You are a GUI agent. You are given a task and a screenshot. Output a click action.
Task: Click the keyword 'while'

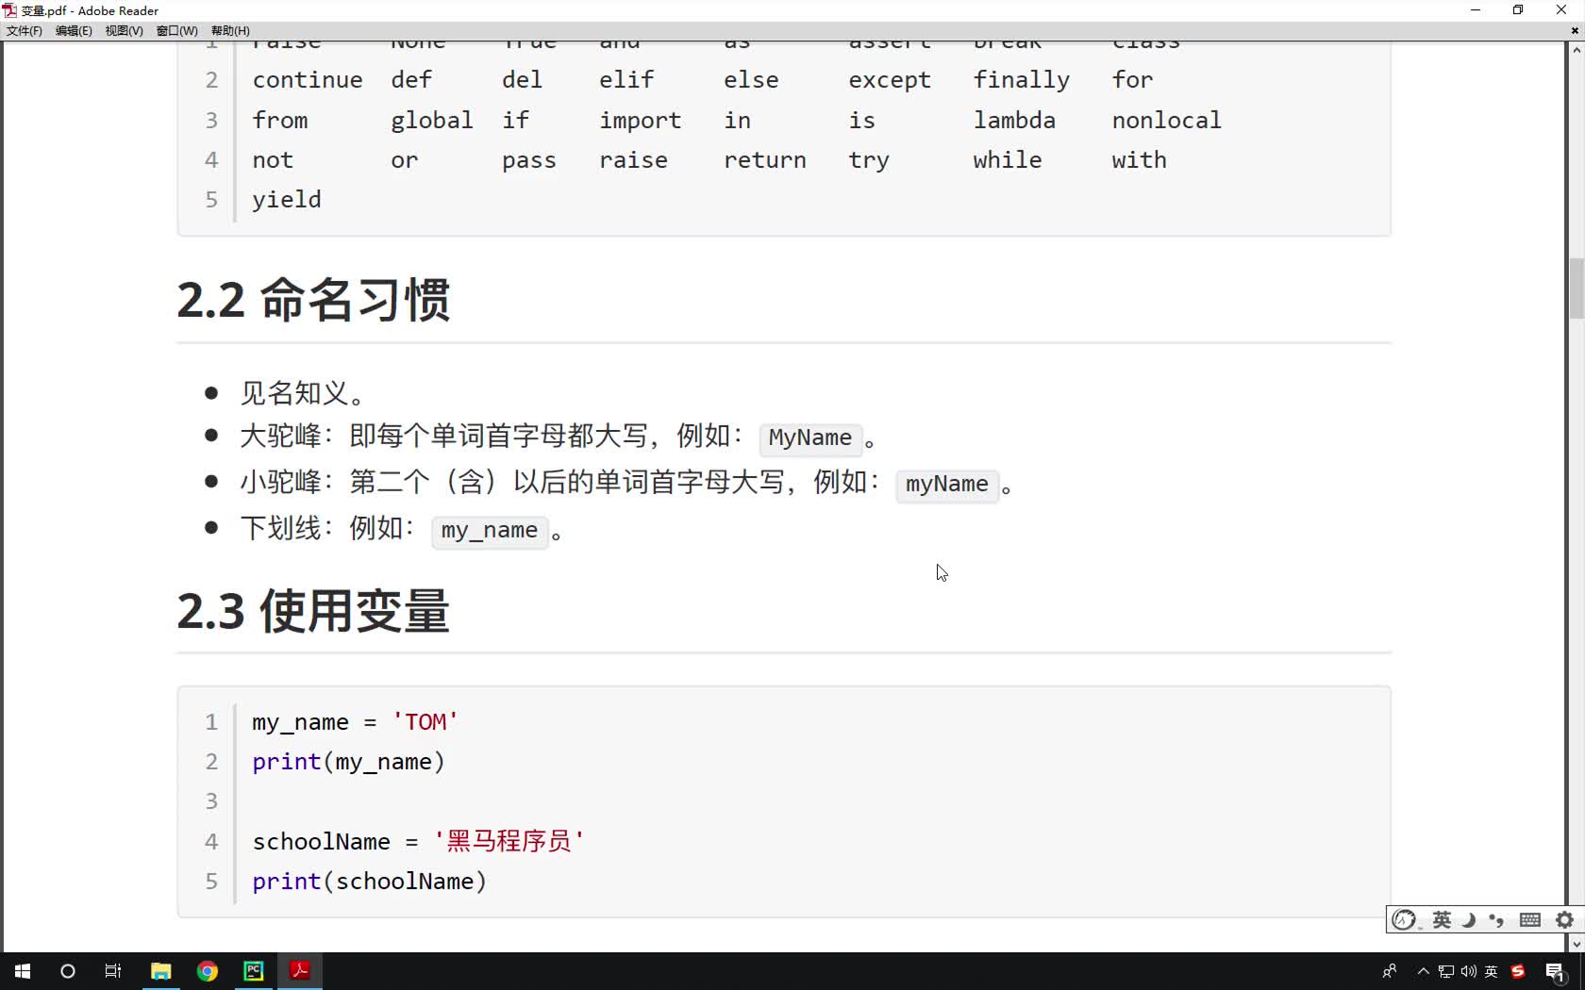pos(1008,160)
